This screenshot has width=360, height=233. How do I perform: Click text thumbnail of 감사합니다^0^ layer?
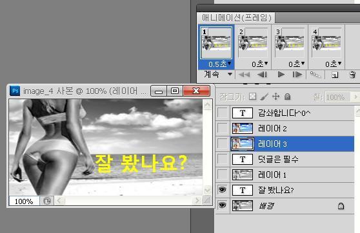coord(243,113)
